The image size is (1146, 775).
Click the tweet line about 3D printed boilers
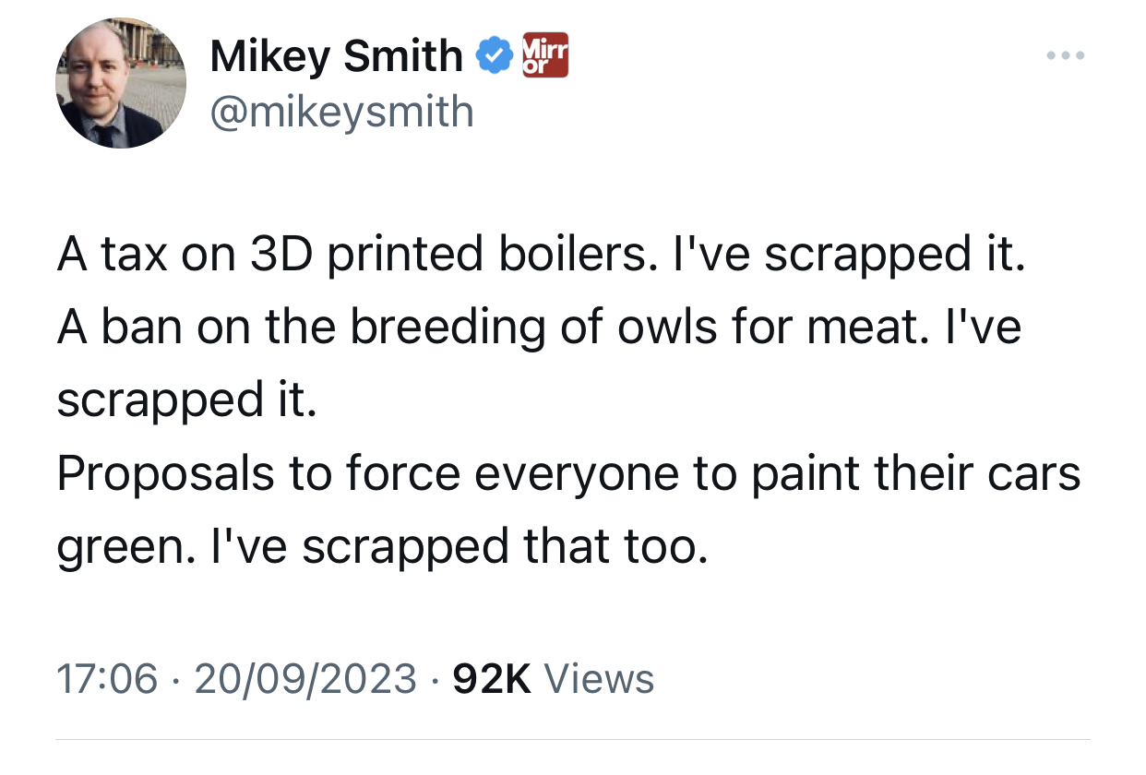(x=540, y=253)
